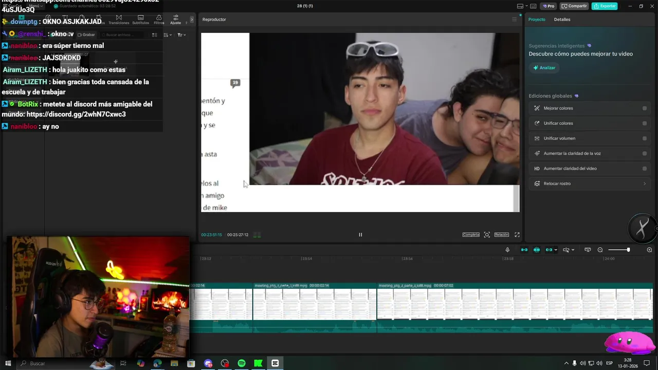This screenshot has height=370, width=658.
Task: Click the Buscar archivos search field
Action: coord(123,35)
